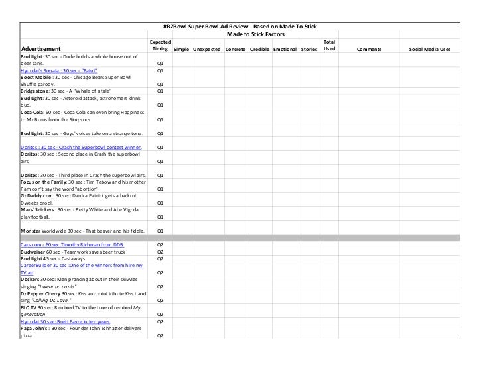This screenshot has width=483, height=373.
Task: Select the Focus on the Family Tim Tebow row
Action: click(240, 186)
